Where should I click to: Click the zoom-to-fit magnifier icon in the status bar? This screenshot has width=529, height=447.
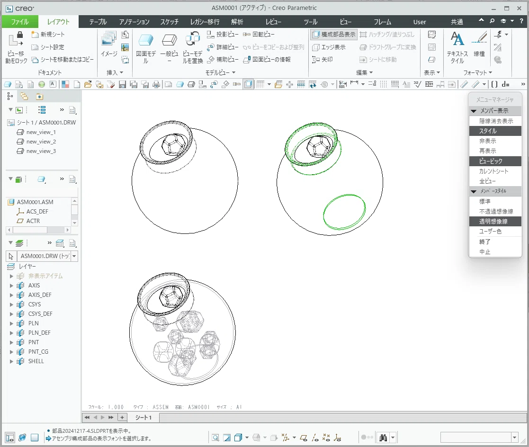tap(215, 438)
